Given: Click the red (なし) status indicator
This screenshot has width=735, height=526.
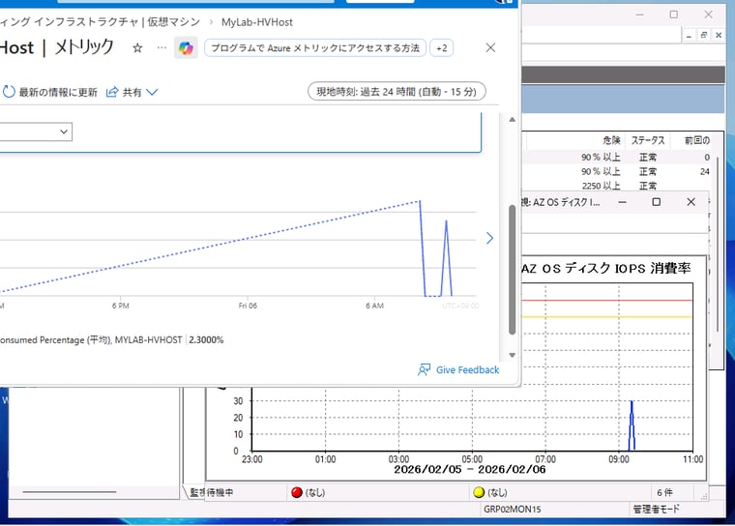Looking at the screenshot, I should tap(308, 492).
